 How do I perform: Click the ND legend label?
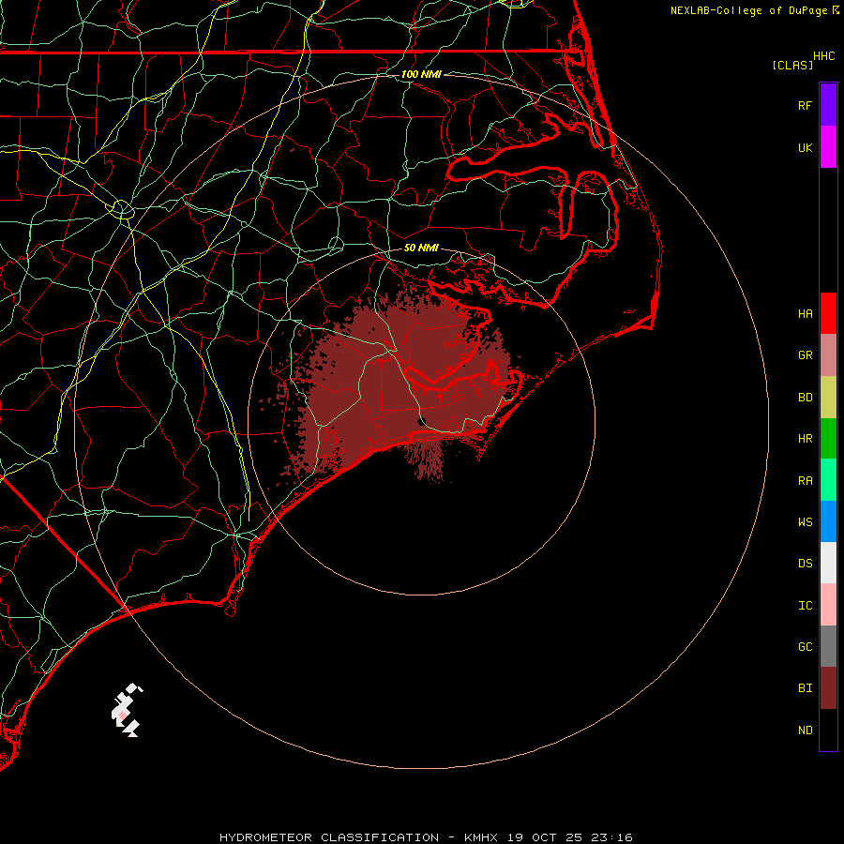(806, 731)
